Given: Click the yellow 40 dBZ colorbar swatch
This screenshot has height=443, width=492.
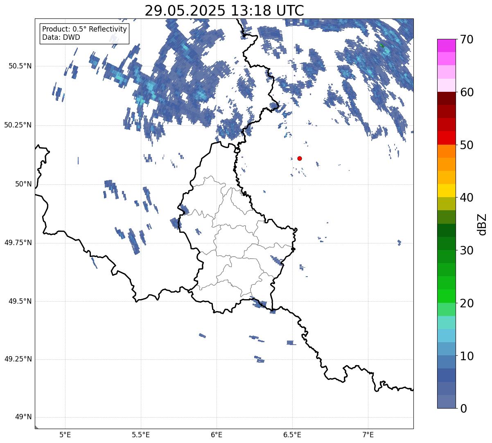Looking at the screenshot, I should tap(446, 191).
